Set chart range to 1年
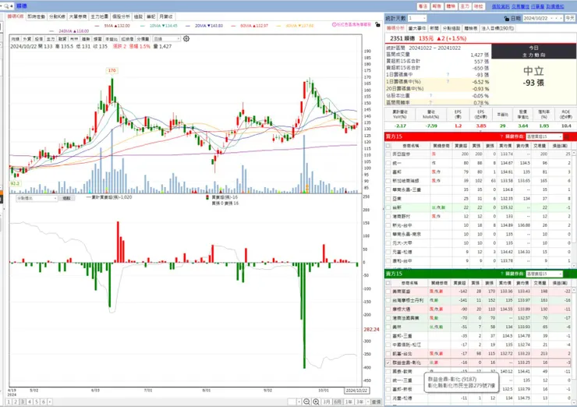This screenshot has height=407, width=577. 349,402
